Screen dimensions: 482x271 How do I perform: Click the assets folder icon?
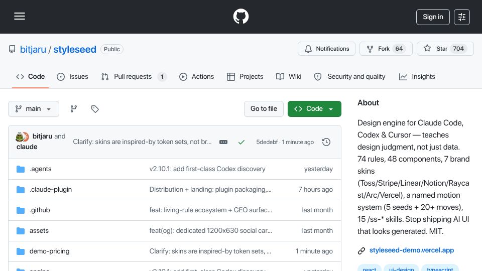point(21,231)
